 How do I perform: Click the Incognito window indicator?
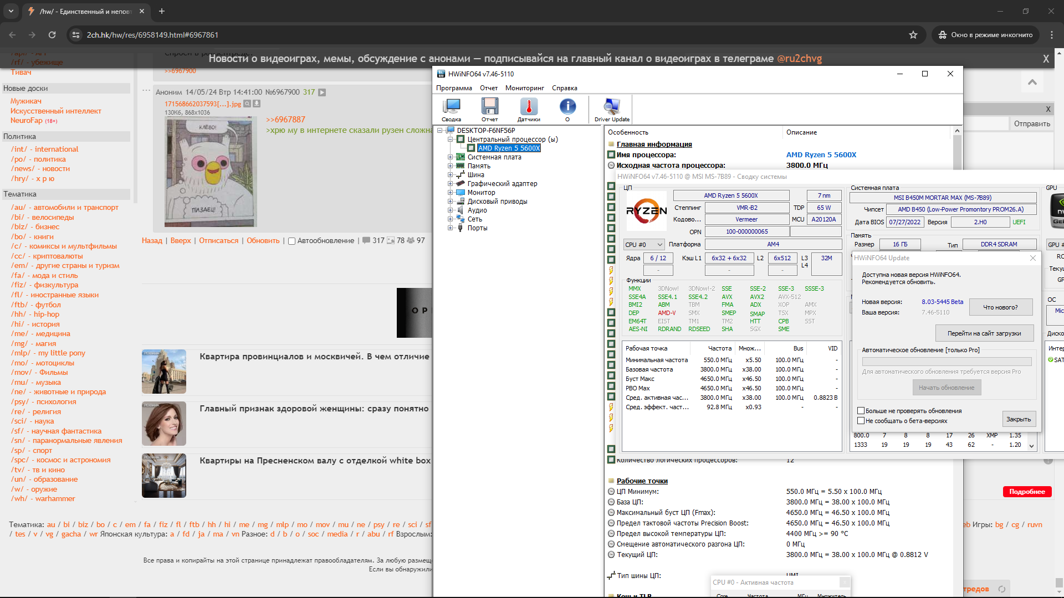point(985,35)
